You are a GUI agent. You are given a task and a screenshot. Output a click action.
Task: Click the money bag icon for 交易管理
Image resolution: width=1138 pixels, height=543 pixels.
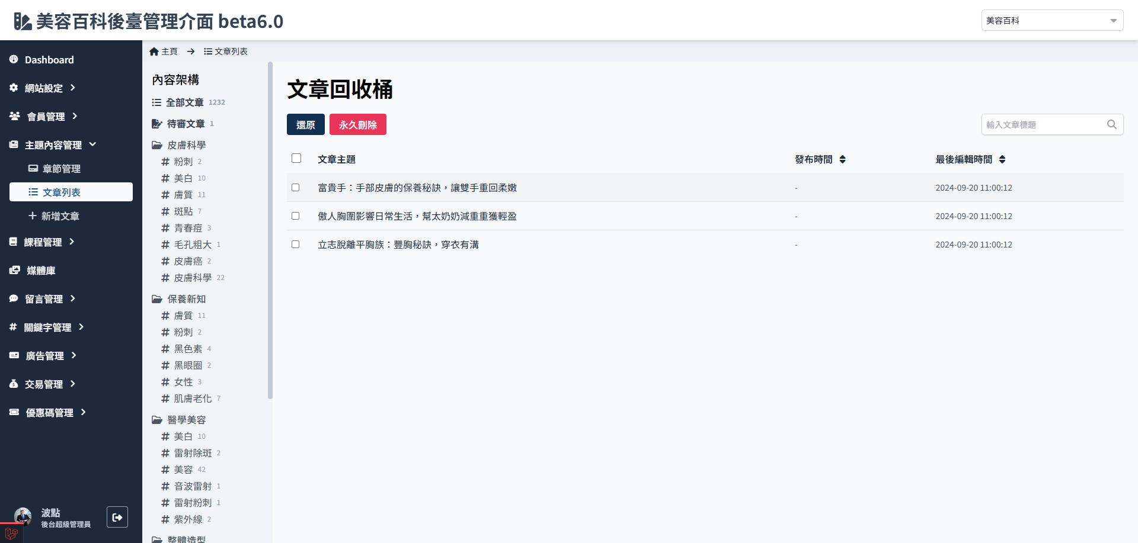point(14,384)
